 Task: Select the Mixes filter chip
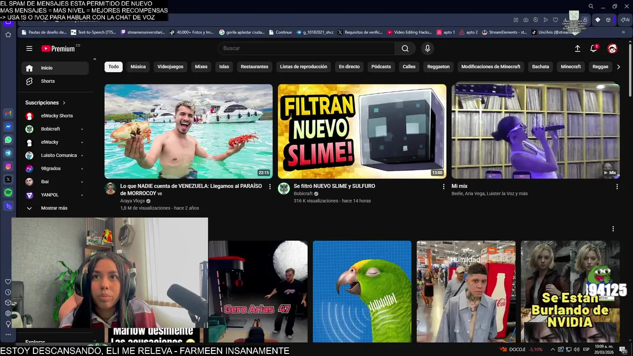(201, 67)
